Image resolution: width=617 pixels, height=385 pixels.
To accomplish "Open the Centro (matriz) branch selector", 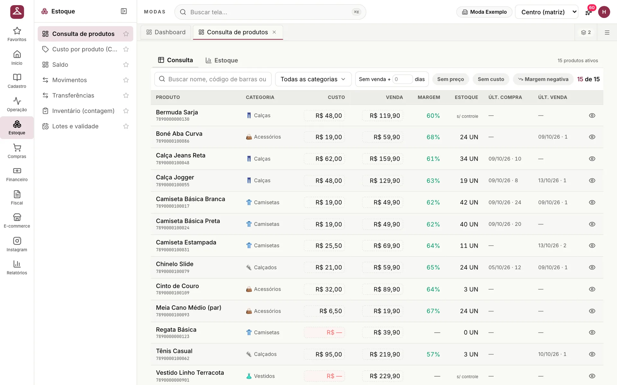I will click(x=546, y=12).
